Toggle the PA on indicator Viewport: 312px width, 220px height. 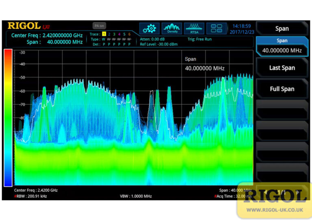coord(99,26)
